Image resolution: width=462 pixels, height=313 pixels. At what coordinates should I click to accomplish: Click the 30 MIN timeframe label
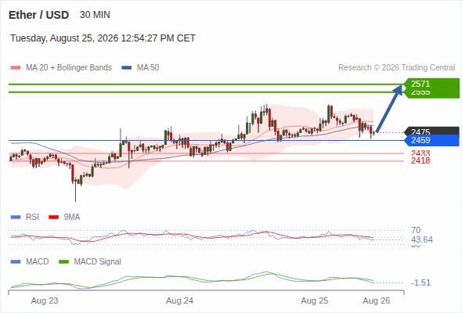click(x=95, y=15)
